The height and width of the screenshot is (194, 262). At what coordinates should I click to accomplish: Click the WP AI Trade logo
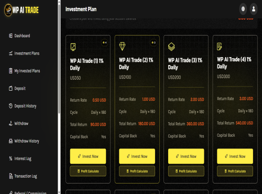21,10
